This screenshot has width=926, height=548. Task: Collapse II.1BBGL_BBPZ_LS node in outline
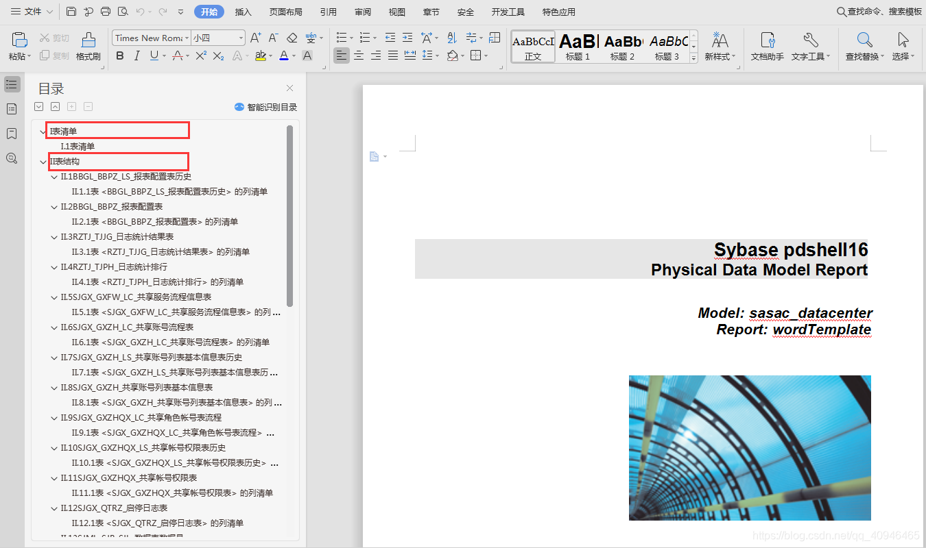(55, 177)
